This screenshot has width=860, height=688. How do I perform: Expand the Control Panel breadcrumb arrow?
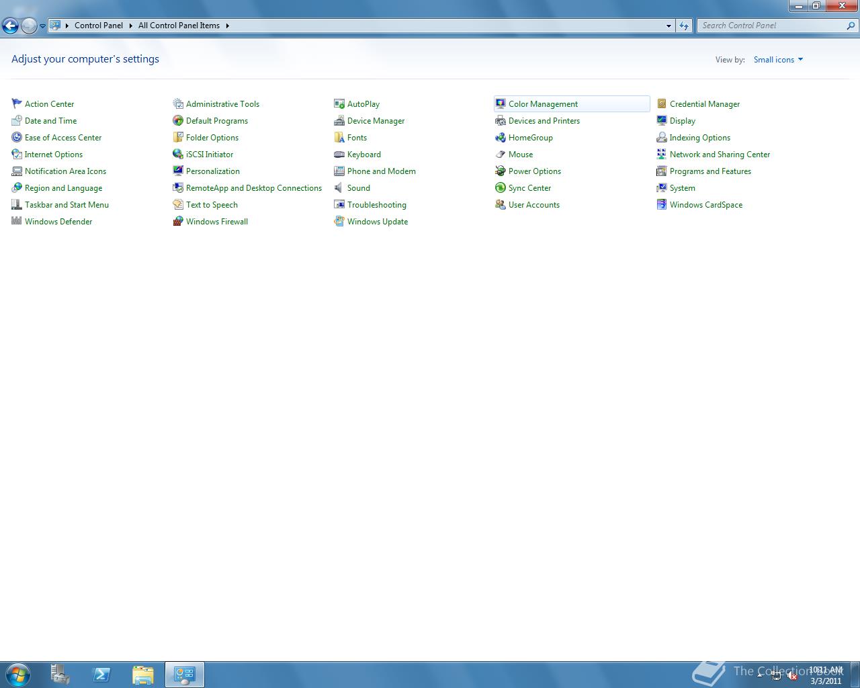click(130, 26)
